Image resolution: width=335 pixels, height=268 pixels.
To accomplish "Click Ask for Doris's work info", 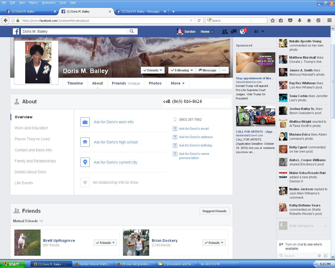I will tap(114, 122).
